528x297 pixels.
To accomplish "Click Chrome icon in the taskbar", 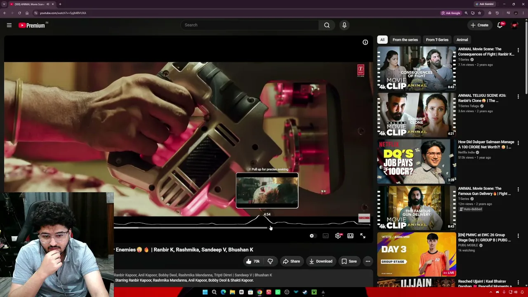I will click(259, 292).
